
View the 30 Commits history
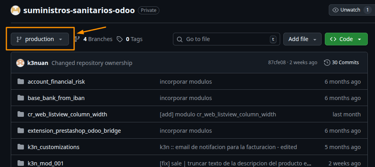(342, 63)
